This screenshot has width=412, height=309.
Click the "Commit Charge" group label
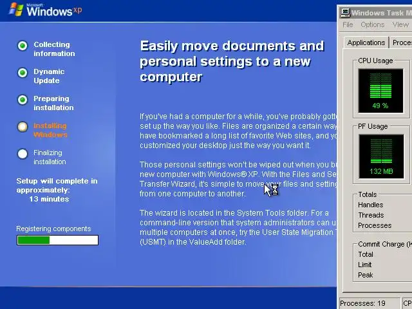point(385,244)
